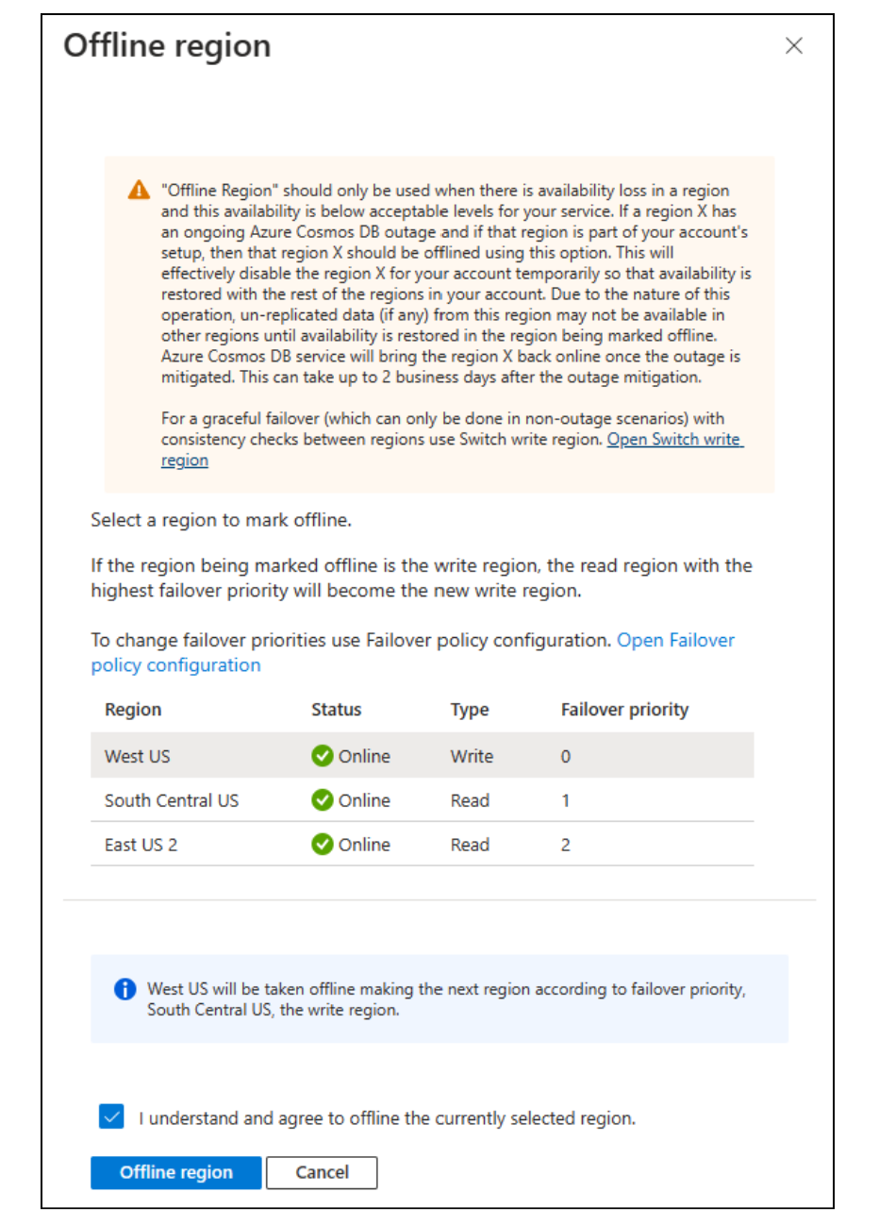The height and width of the screenshot is (1225, 879).
Task: Open Failover policy configuration
Action: 675,640
